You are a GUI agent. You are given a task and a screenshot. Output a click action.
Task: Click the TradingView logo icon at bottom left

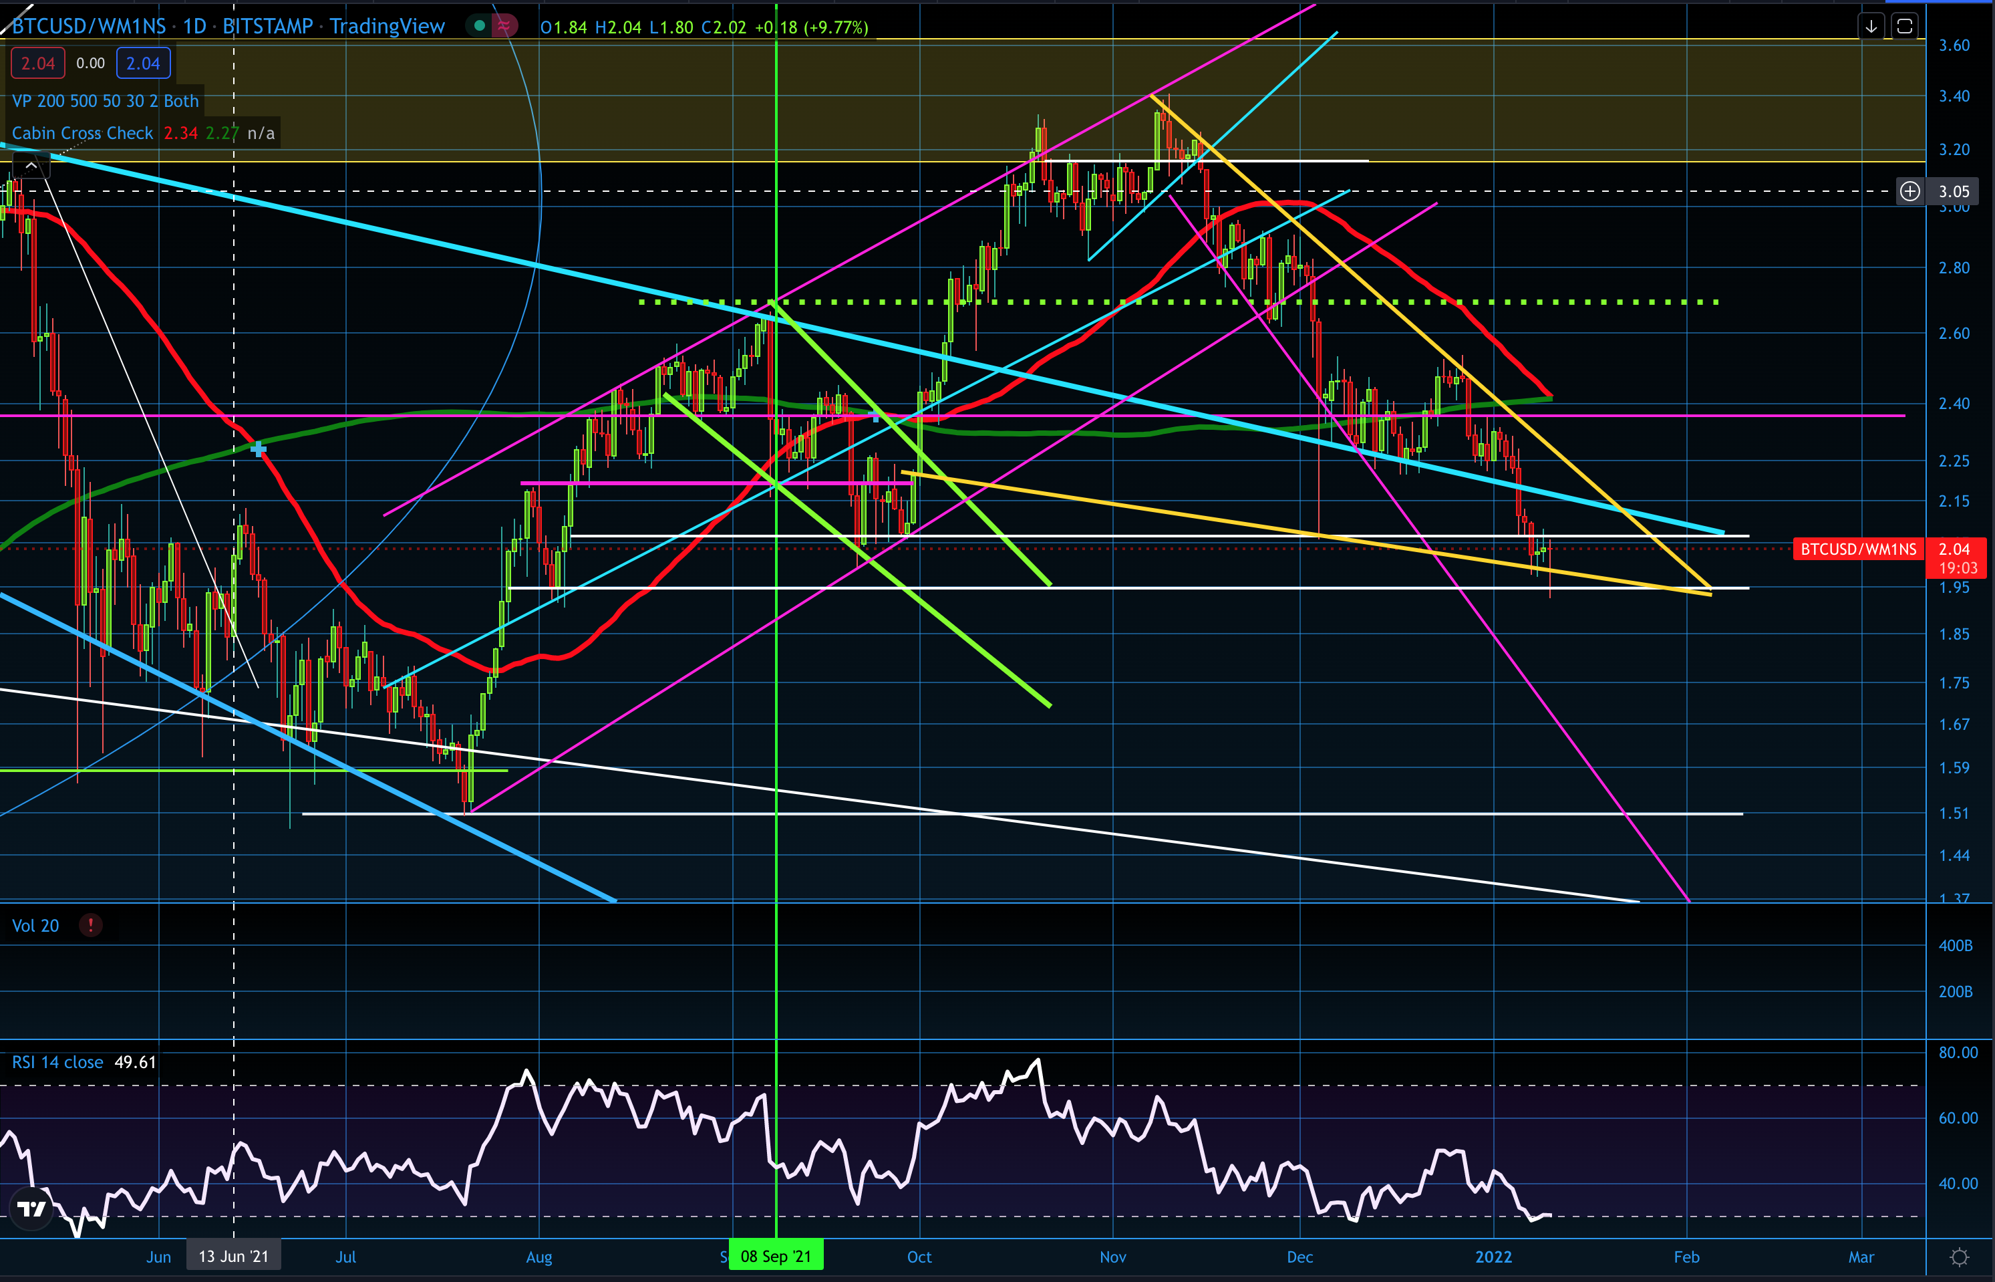(31, 1208)
